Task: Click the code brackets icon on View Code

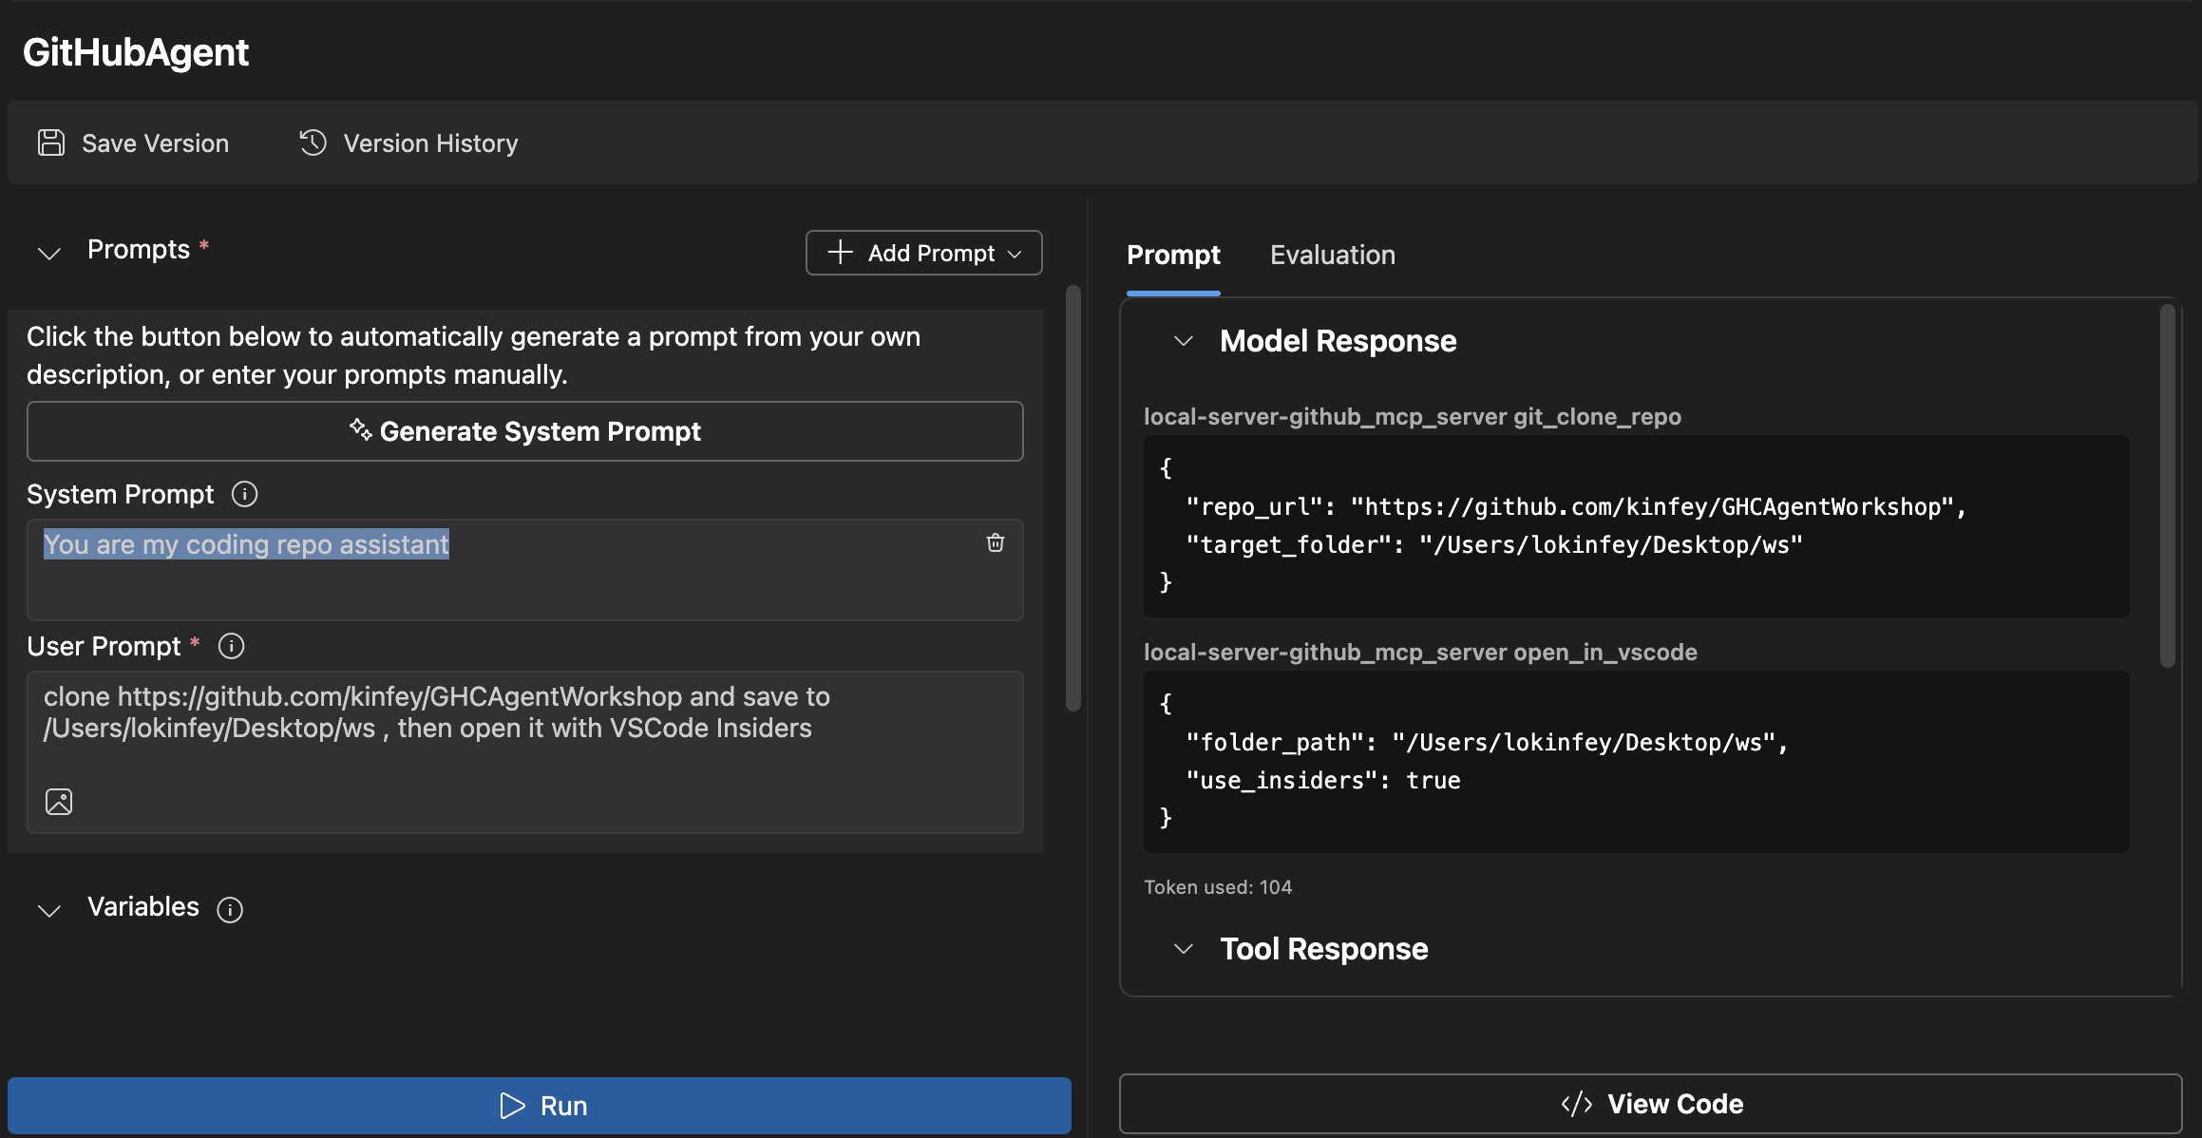Action: coord(1577,1104)
